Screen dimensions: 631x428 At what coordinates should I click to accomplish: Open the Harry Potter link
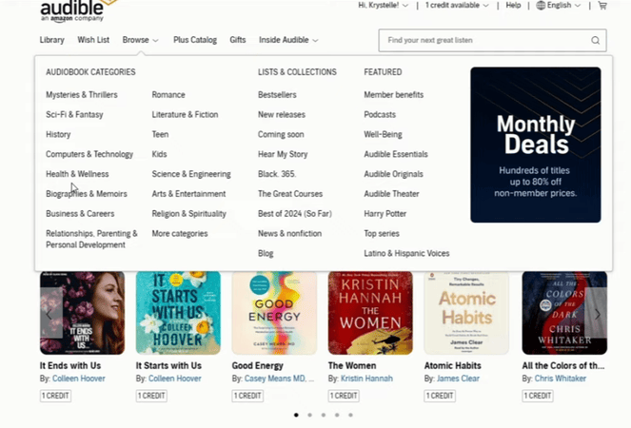[385, 214]
